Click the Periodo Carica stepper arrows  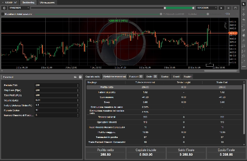78,110
